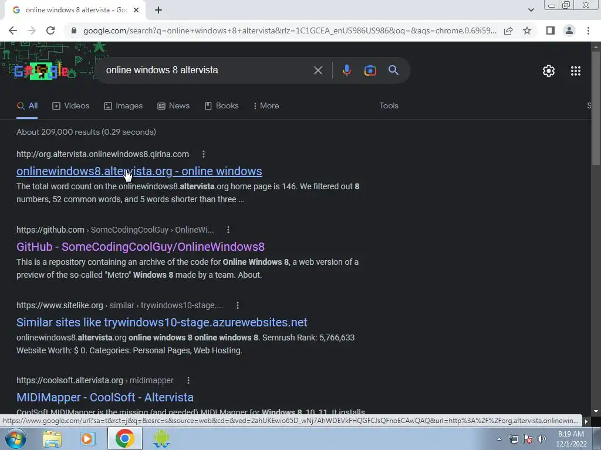Share this page from address bar
Screen dimensions: 601x450
[508, 30]
